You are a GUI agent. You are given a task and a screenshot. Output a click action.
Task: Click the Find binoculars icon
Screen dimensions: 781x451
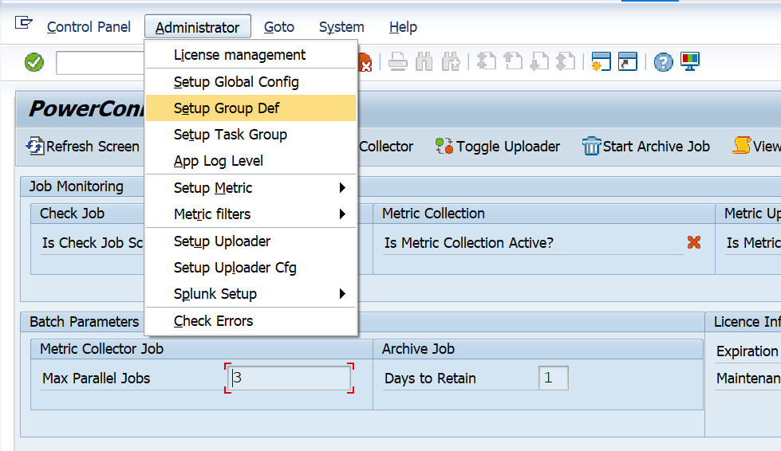[x=425, y=62]
